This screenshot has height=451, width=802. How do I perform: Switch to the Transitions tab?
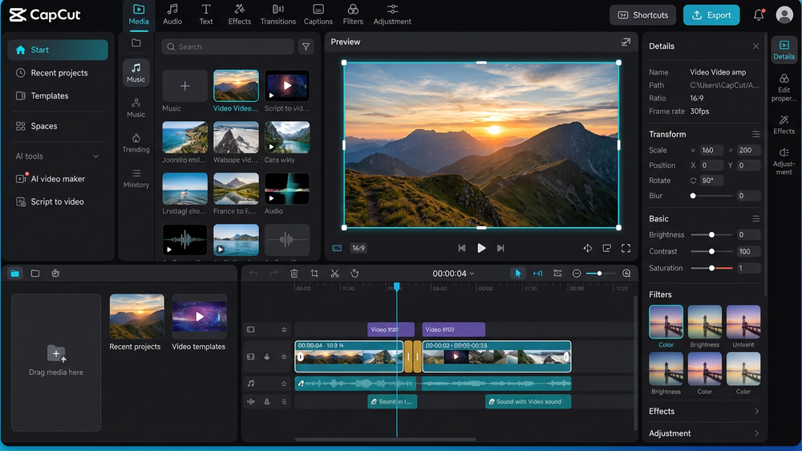tap(277, 14)
